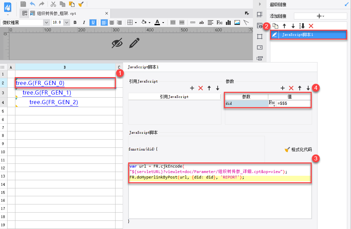Click the blue preview chart icon
Viewport: 351px width, 229px height.
8,8
